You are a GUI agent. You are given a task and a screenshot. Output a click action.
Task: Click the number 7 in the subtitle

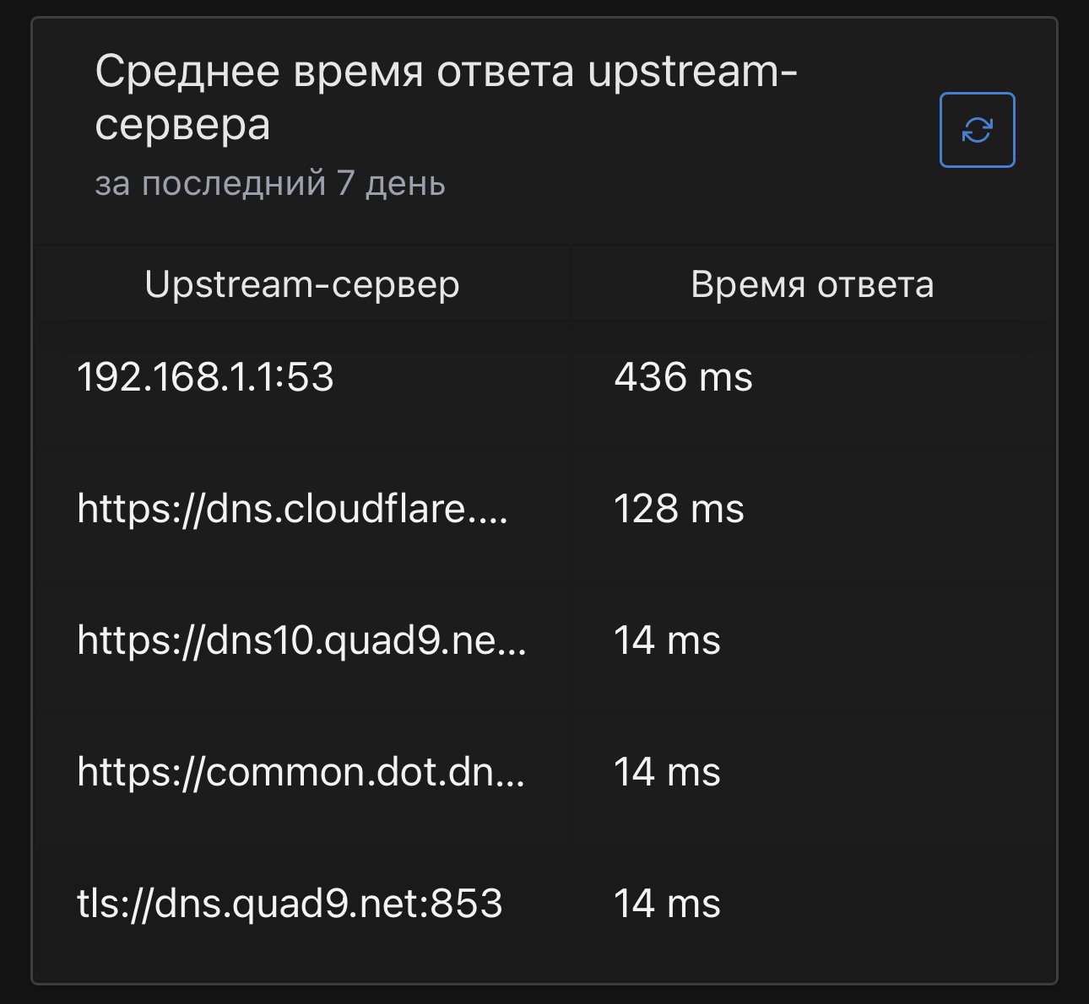click(x=345, y=183)
